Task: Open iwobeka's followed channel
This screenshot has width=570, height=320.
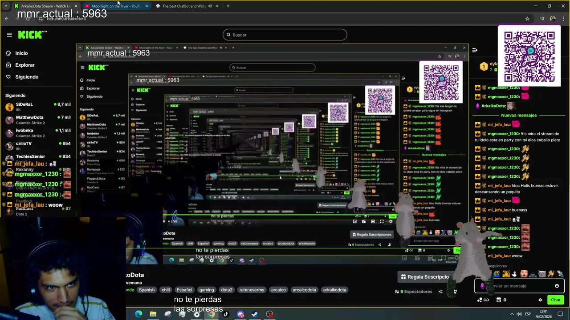Action: click(x=38, y=133)
